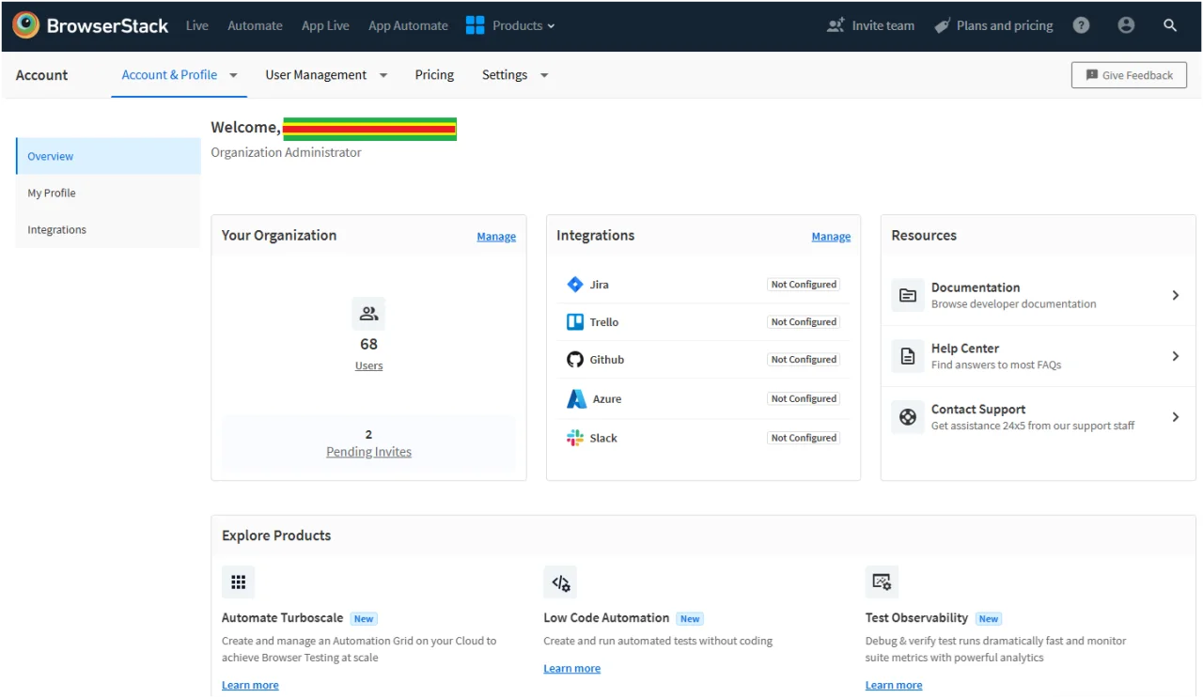Select My Profile in the sidebar
1203x698 pixels.
108,193
